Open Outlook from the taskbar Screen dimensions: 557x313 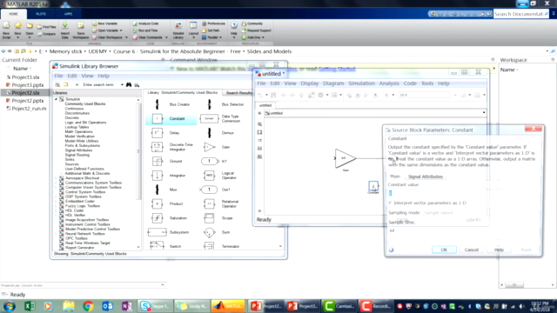[107, 306]
